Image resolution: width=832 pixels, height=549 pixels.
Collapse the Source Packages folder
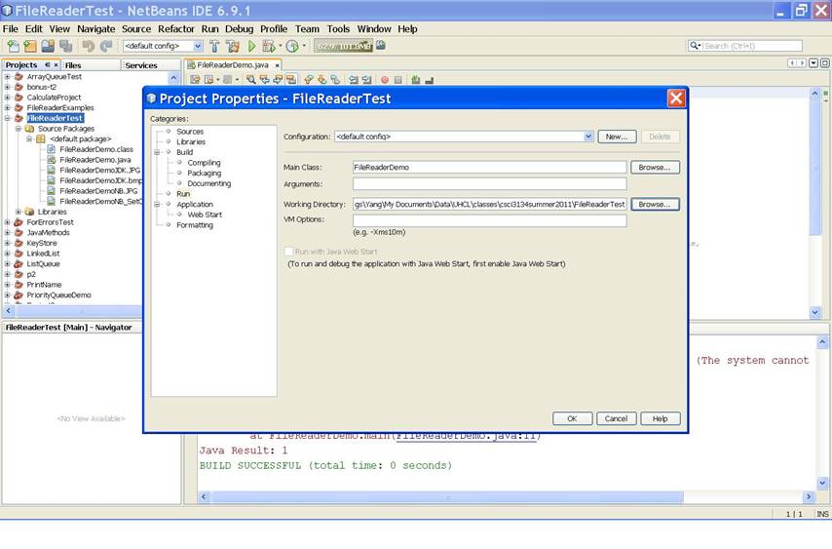(19, 129)
